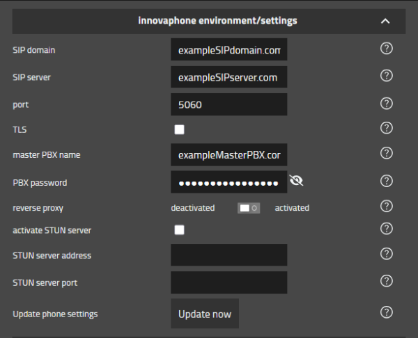Viewport: 418px width, 338px height.
Task: Click the 'SIP server' label
Action: click(x=31, y=77)
